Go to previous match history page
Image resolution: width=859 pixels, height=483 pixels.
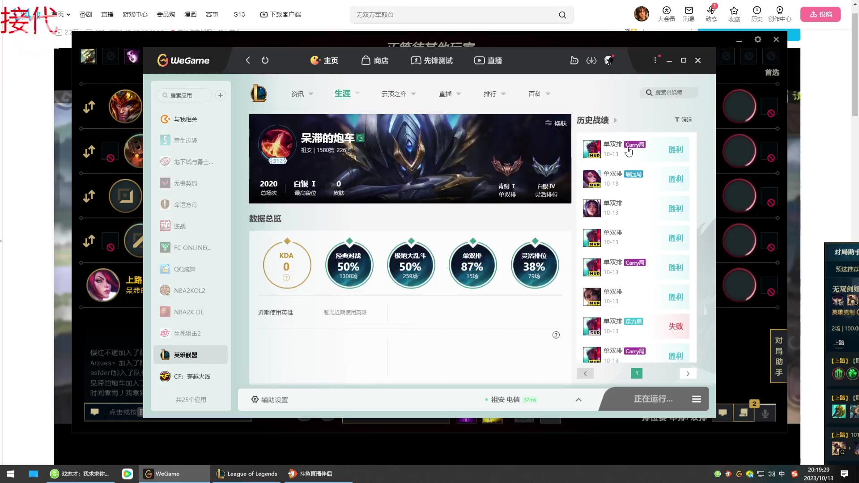(585, 373)
